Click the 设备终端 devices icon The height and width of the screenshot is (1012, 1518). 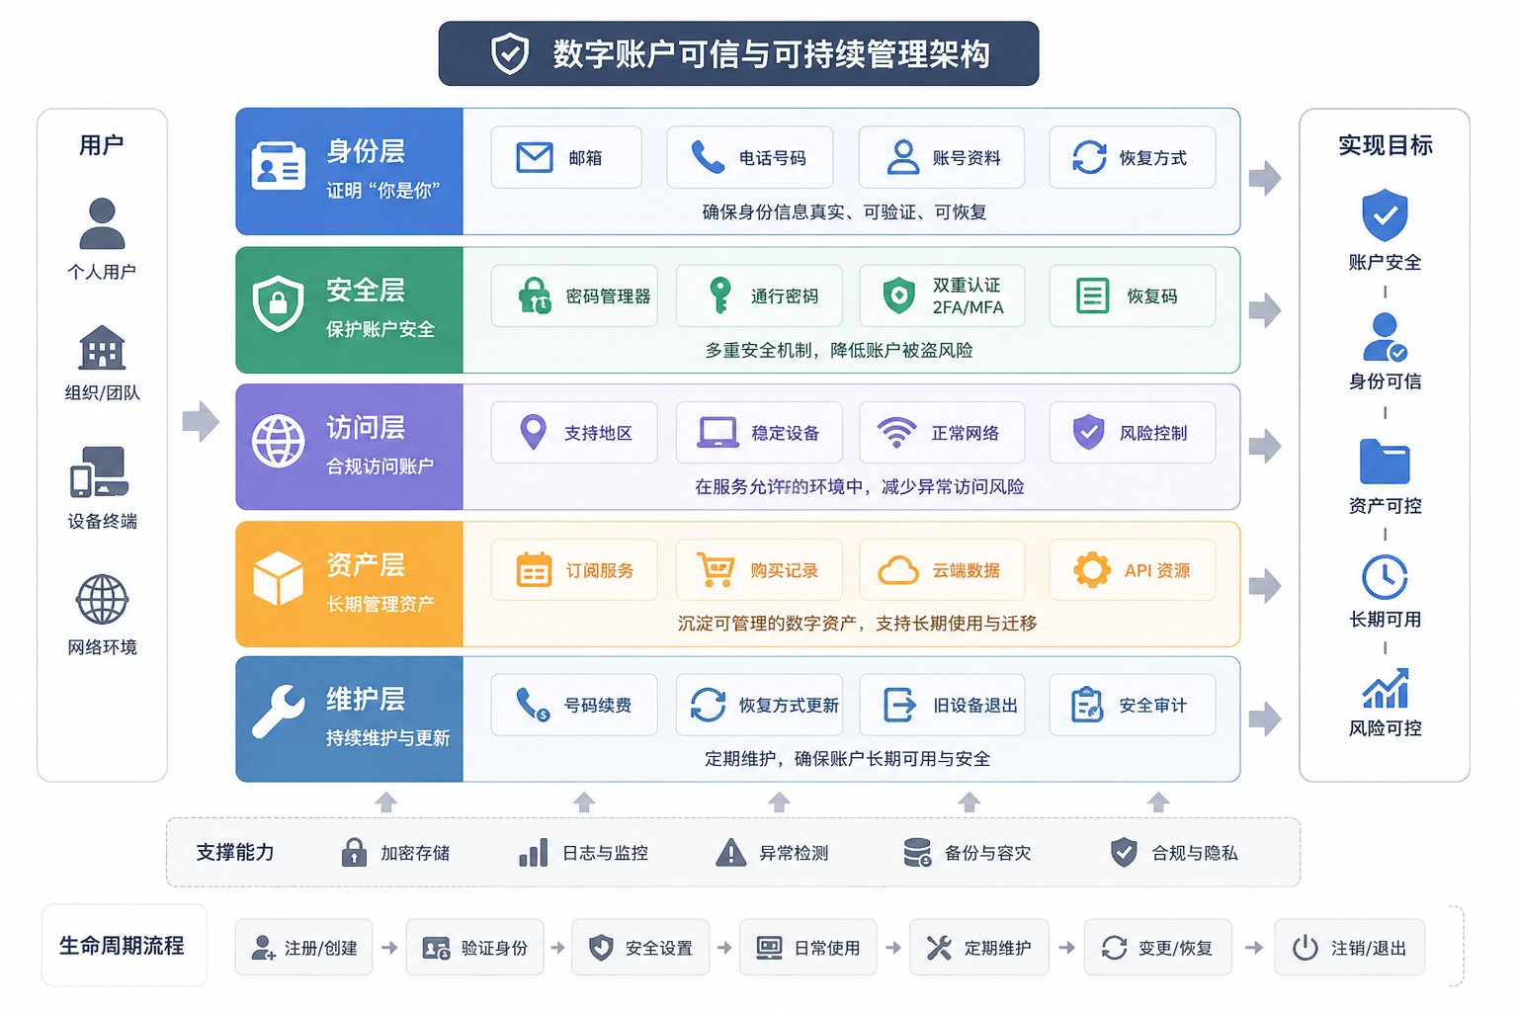pos(99,471)
